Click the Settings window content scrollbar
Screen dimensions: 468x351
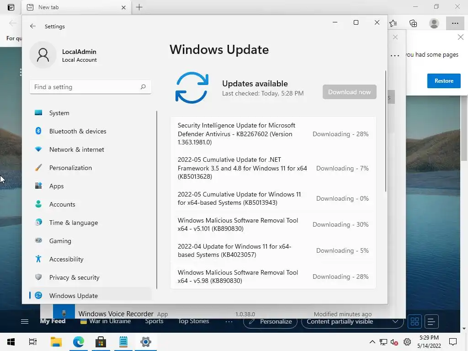(386, 131)
